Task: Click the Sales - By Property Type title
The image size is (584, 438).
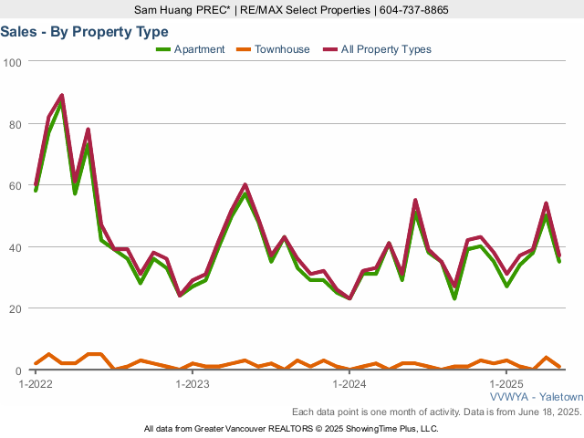Action: [x=84, y=32]
